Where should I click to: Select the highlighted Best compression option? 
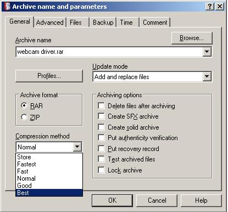[49, 193]
